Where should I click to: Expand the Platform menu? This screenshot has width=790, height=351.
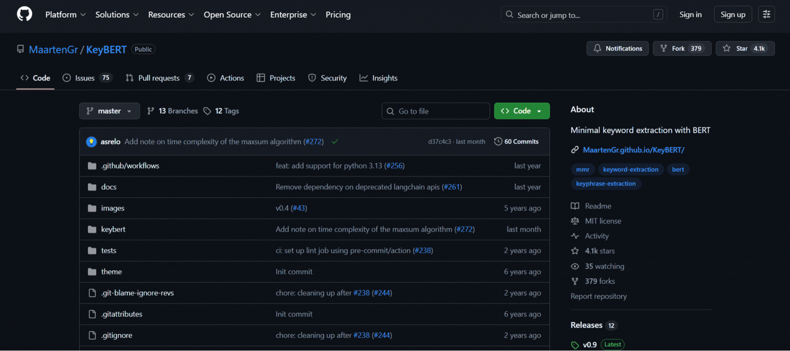click(x=65, y=15)
